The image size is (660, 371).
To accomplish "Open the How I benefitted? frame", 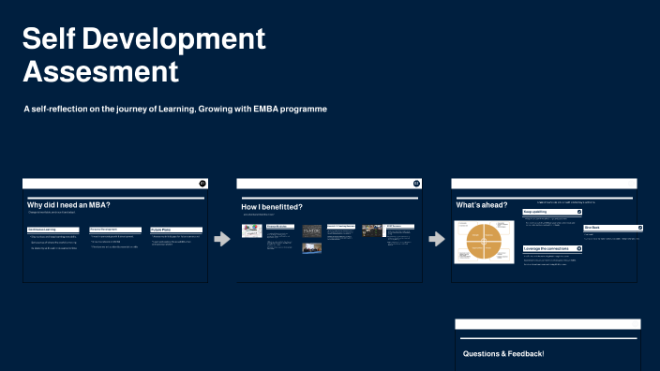I will [329, 230].
